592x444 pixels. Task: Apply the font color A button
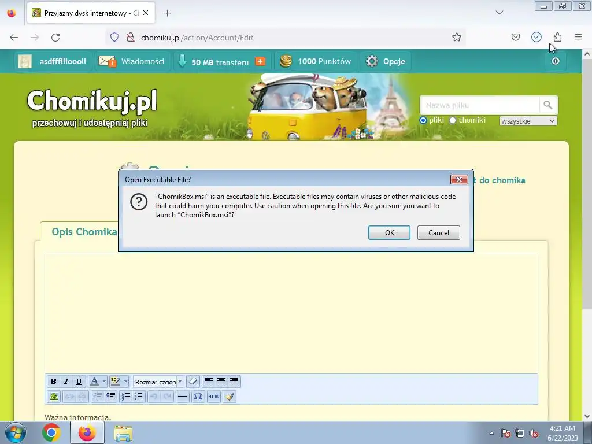point(94,382)
